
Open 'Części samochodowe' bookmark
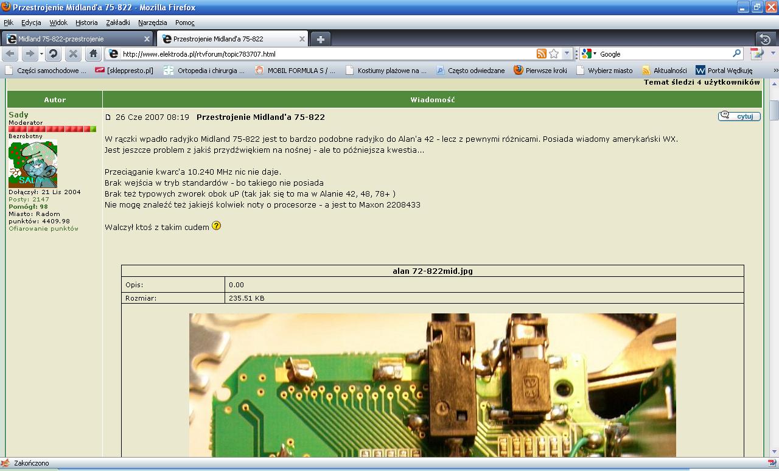(x=46, y=71)
